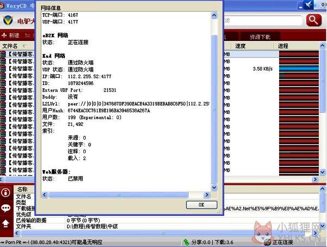The width and height of the screenshot is (327, 247).
Task: Click the details panel scroll-left arrow
Action: pyautogui.click(x=17, y=233)
